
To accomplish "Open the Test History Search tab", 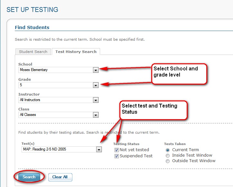I will click(x=76, y=52).
